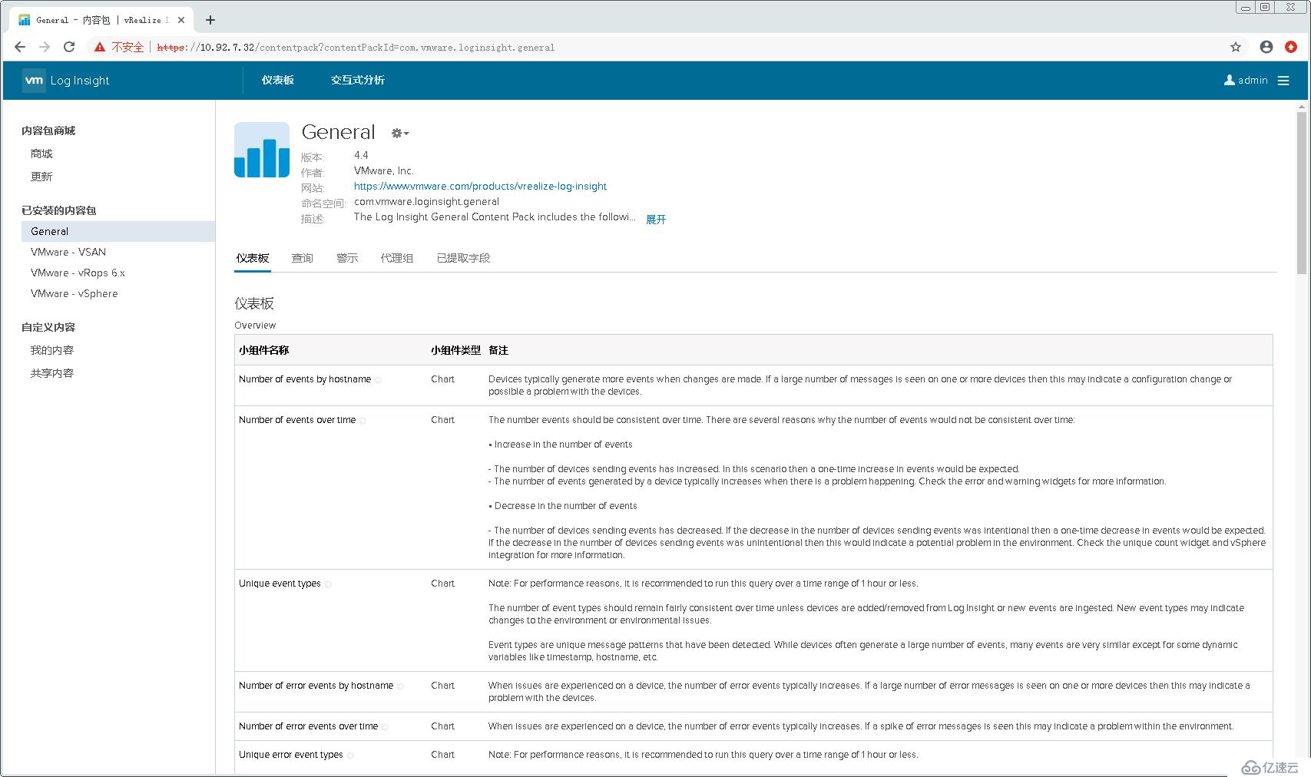Click the General content pack bar-chart logo
The image size is (1311, 777).
tap(262, 150)
